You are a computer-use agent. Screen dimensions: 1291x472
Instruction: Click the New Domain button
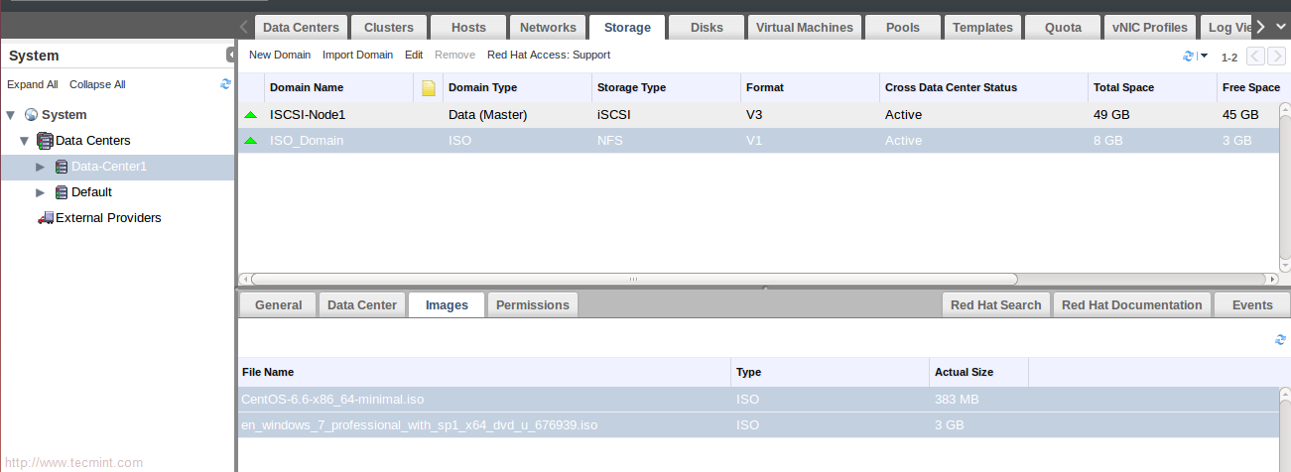280,55
